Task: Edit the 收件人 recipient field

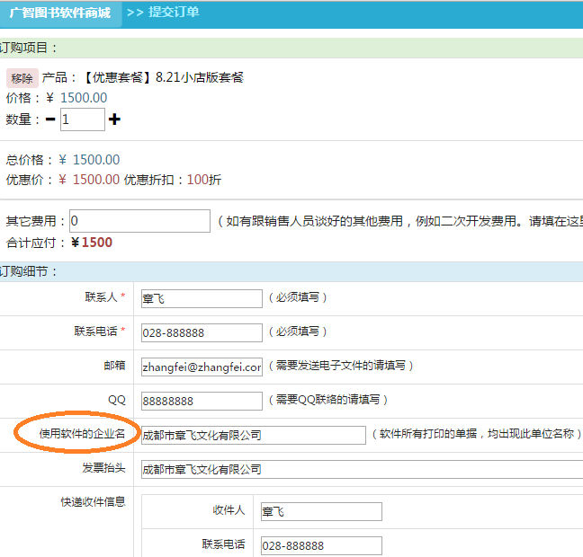Action: (x=321, y=512)
